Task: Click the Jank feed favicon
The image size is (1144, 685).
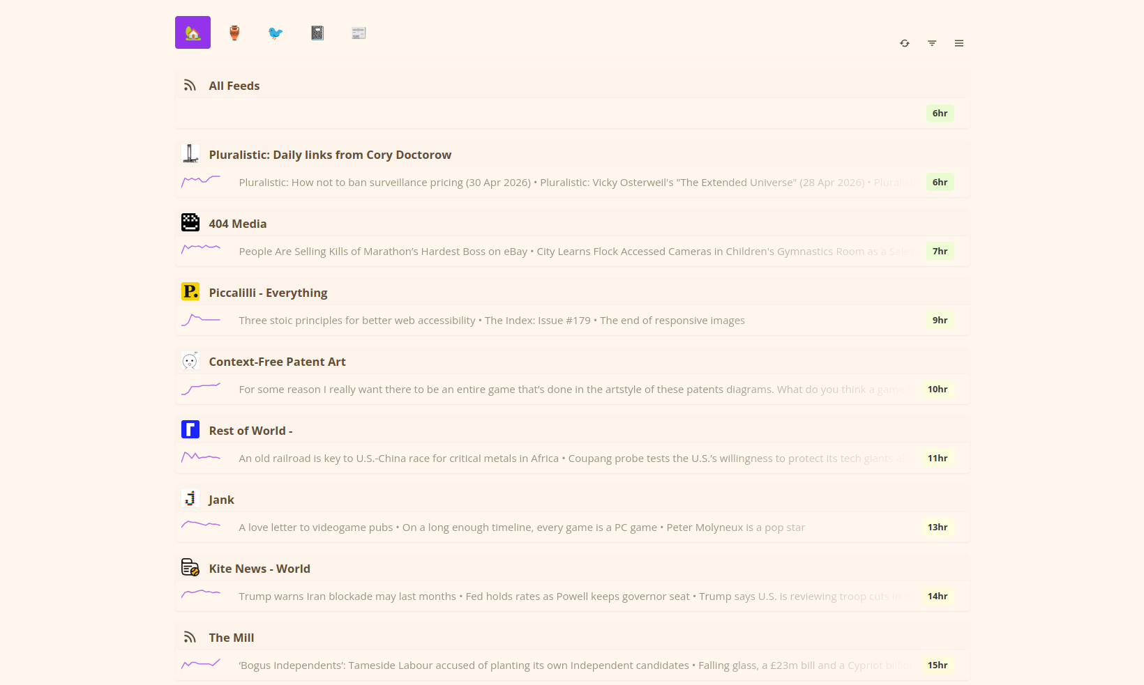Action: (x=190, y=498)
